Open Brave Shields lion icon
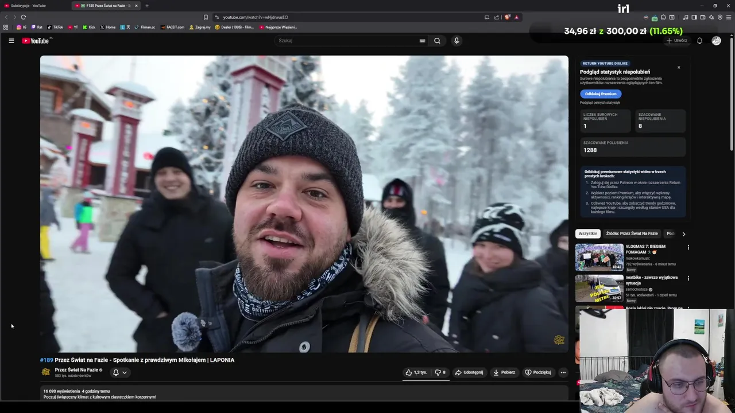 click(x=508, y=17)
